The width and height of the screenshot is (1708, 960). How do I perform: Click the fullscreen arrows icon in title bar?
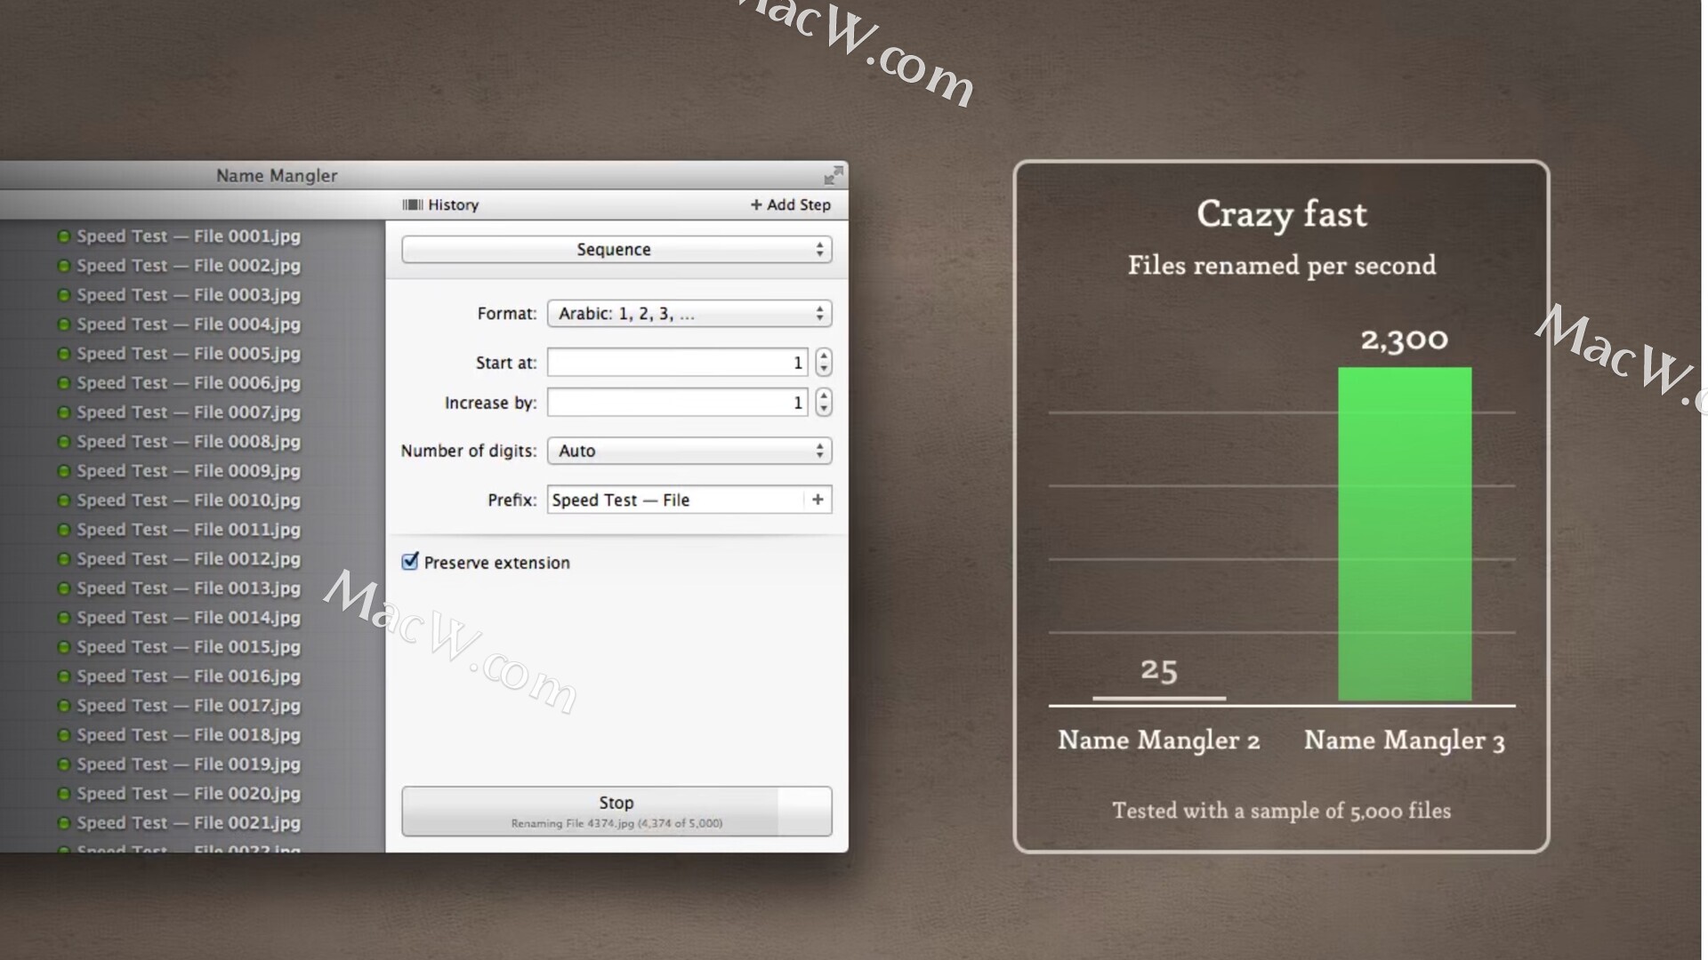pos(833,176)
